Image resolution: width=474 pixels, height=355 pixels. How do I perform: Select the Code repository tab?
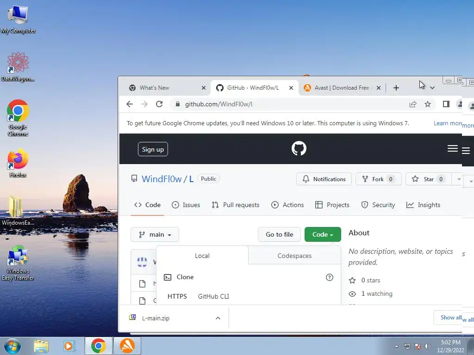coord(147,205)
